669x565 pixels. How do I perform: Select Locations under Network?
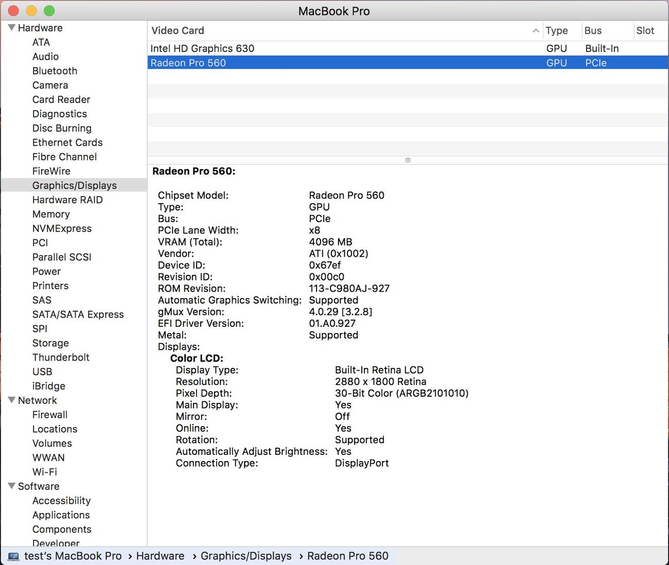55,429
